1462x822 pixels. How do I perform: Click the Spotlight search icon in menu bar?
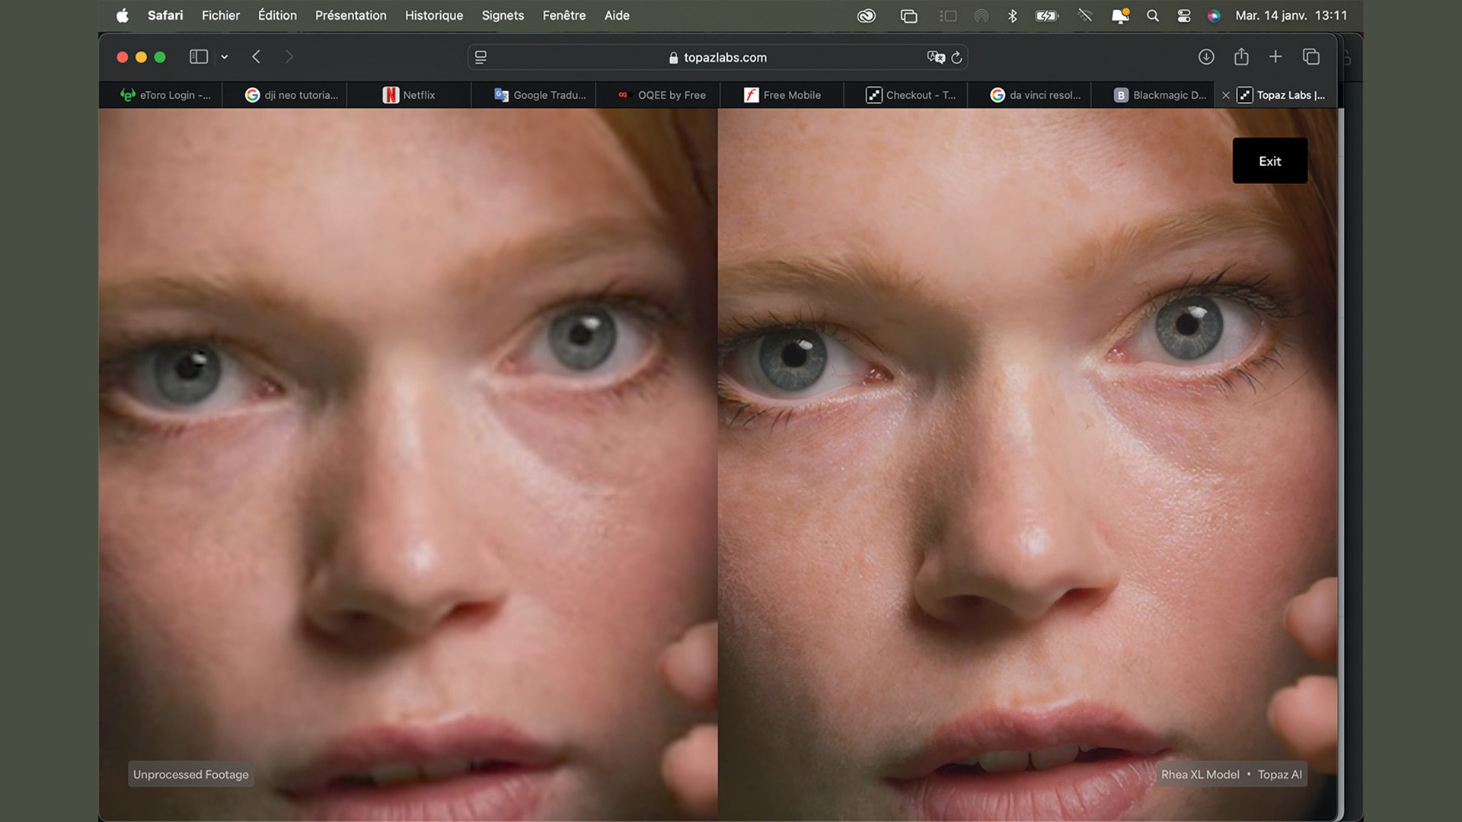1153,15
